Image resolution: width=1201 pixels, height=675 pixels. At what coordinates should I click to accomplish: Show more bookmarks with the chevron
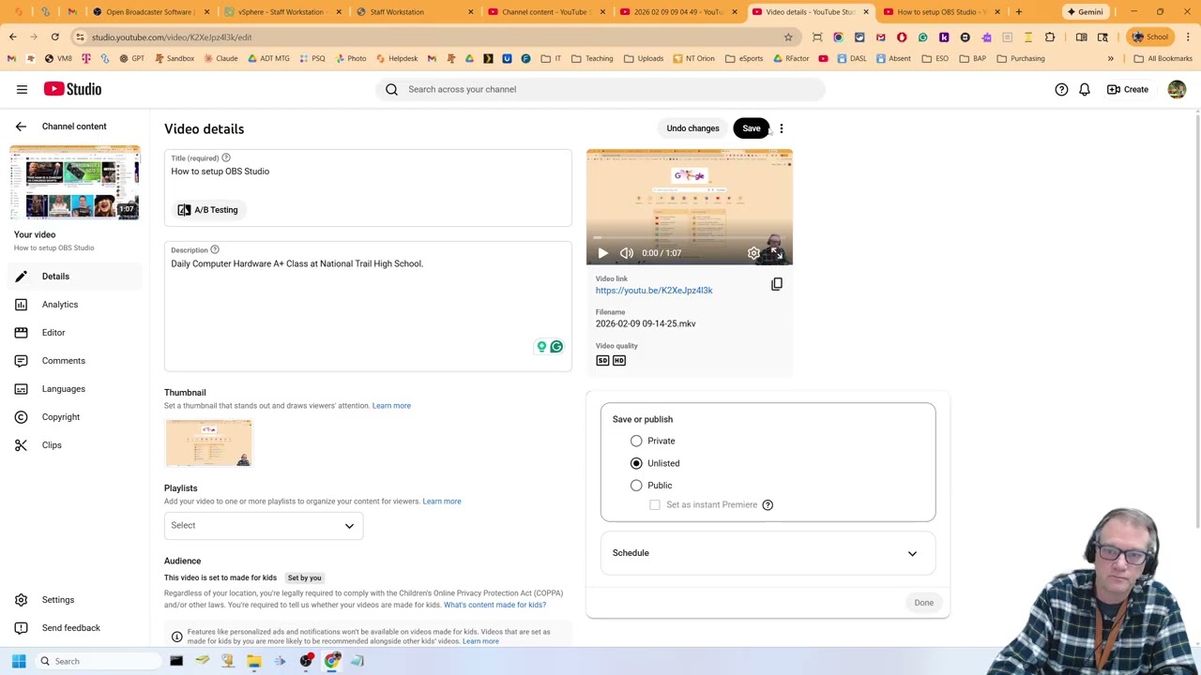(x=1110, y=58)
